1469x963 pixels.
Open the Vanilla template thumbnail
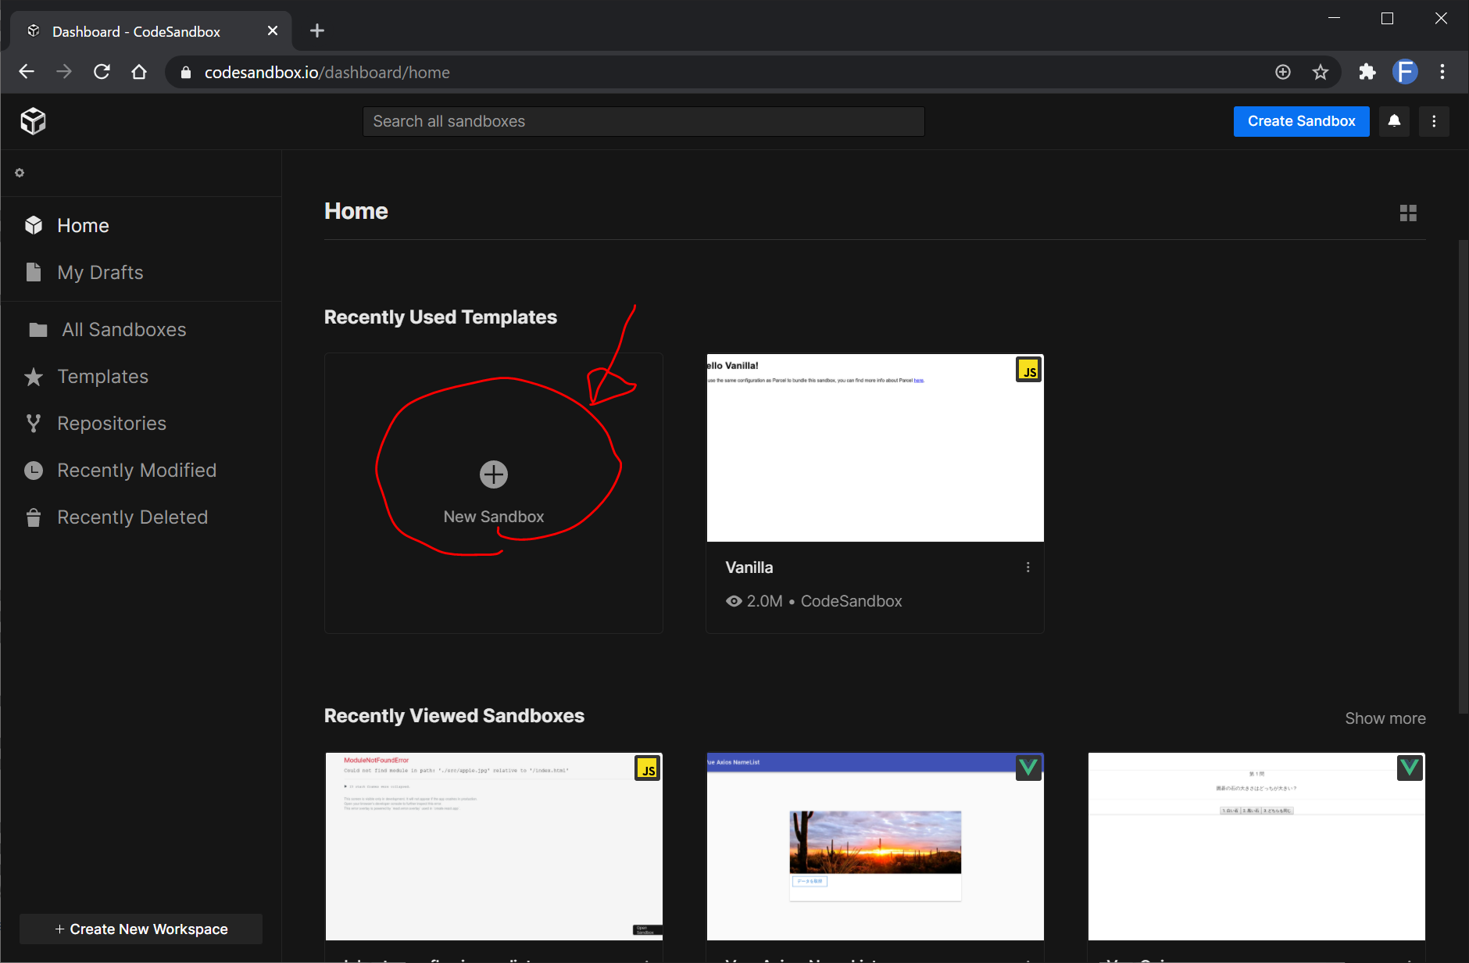(874, 448)
